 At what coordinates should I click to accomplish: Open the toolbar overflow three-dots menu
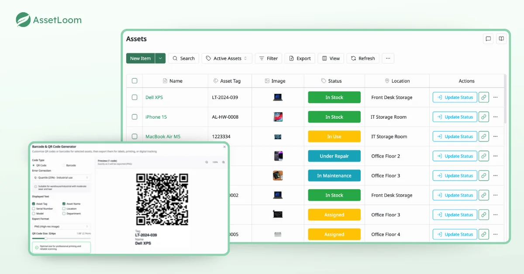click(x=388, y=58)
